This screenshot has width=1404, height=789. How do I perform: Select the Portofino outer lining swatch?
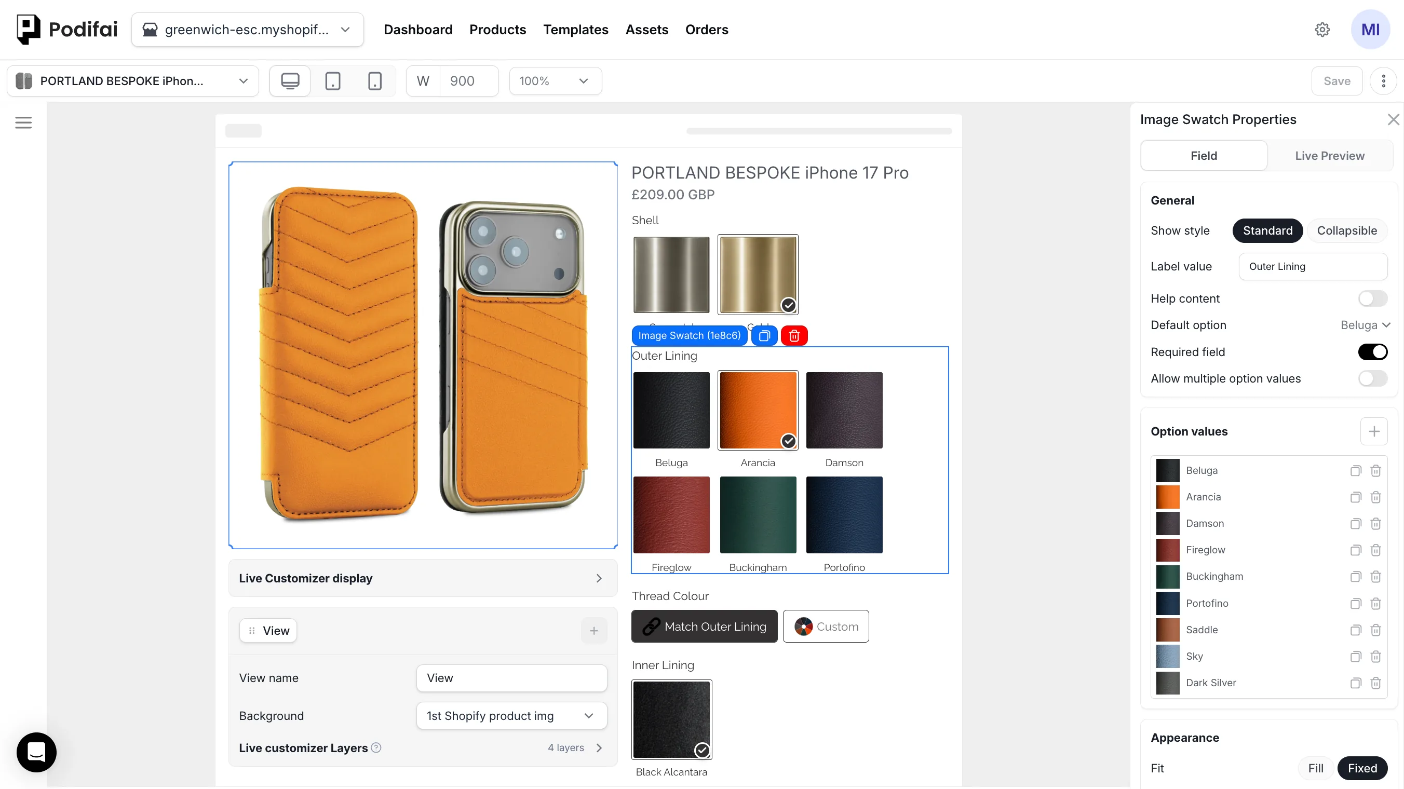pyautogui.click(x=844, y=515)
